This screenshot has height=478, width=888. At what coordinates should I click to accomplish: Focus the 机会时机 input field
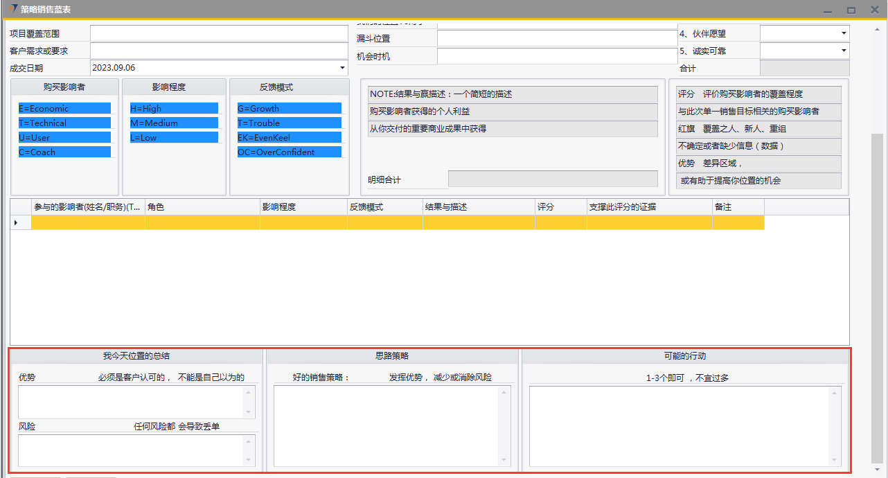coord(556,56)
